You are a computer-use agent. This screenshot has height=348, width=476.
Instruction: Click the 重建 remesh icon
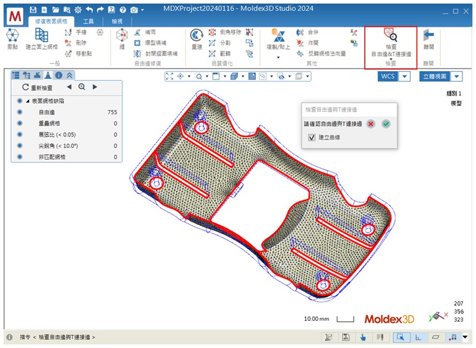point(196,39)
